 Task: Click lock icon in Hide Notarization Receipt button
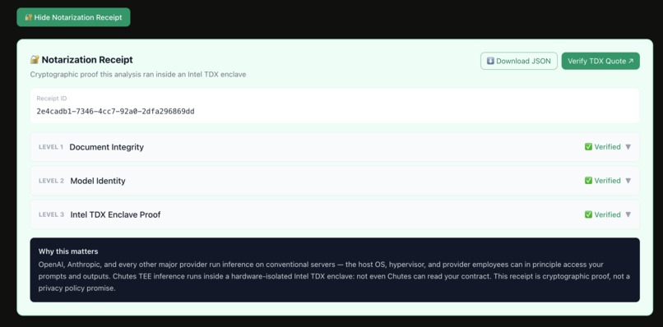pyautogui.click(x=29, y=17)
